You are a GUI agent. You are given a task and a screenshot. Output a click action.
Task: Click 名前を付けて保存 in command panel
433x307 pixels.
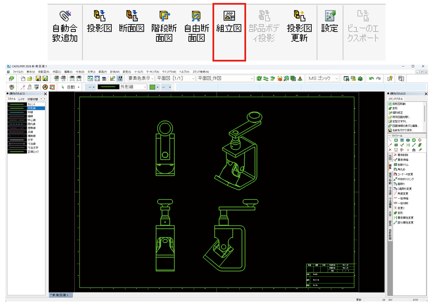(x=403, y=130)
